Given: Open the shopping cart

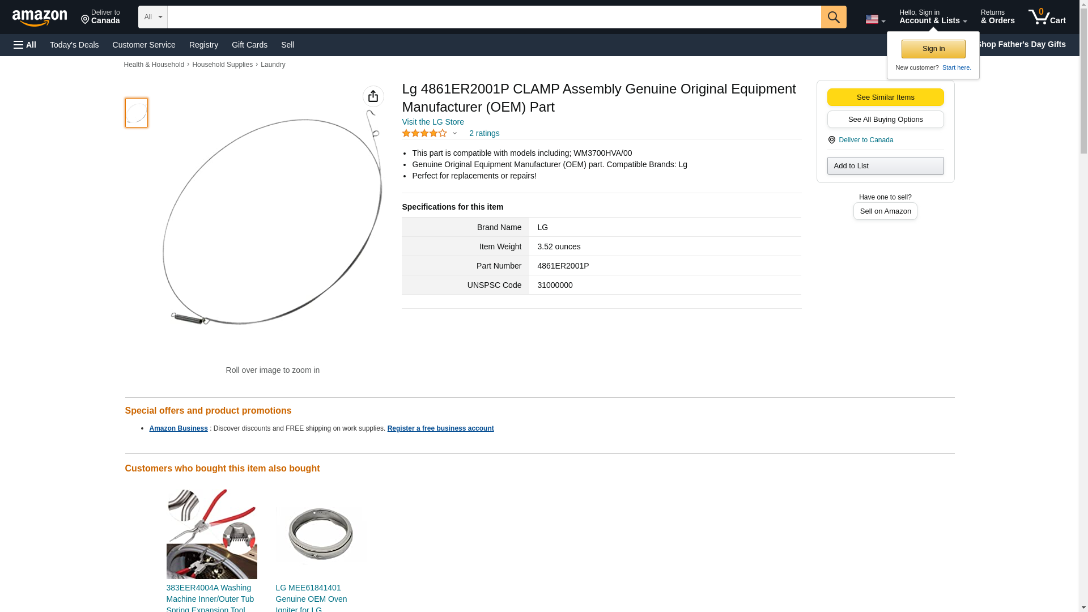Looking at the screenshot, I should coord(1047,17).
